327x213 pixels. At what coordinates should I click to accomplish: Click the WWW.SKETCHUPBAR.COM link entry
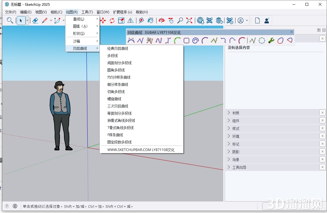(141, 150)
